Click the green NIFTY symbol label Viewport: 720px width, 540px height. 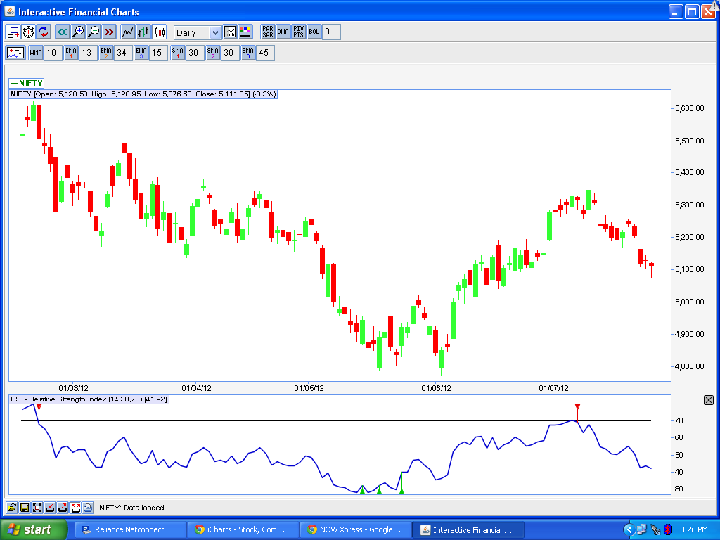(27, 83)
